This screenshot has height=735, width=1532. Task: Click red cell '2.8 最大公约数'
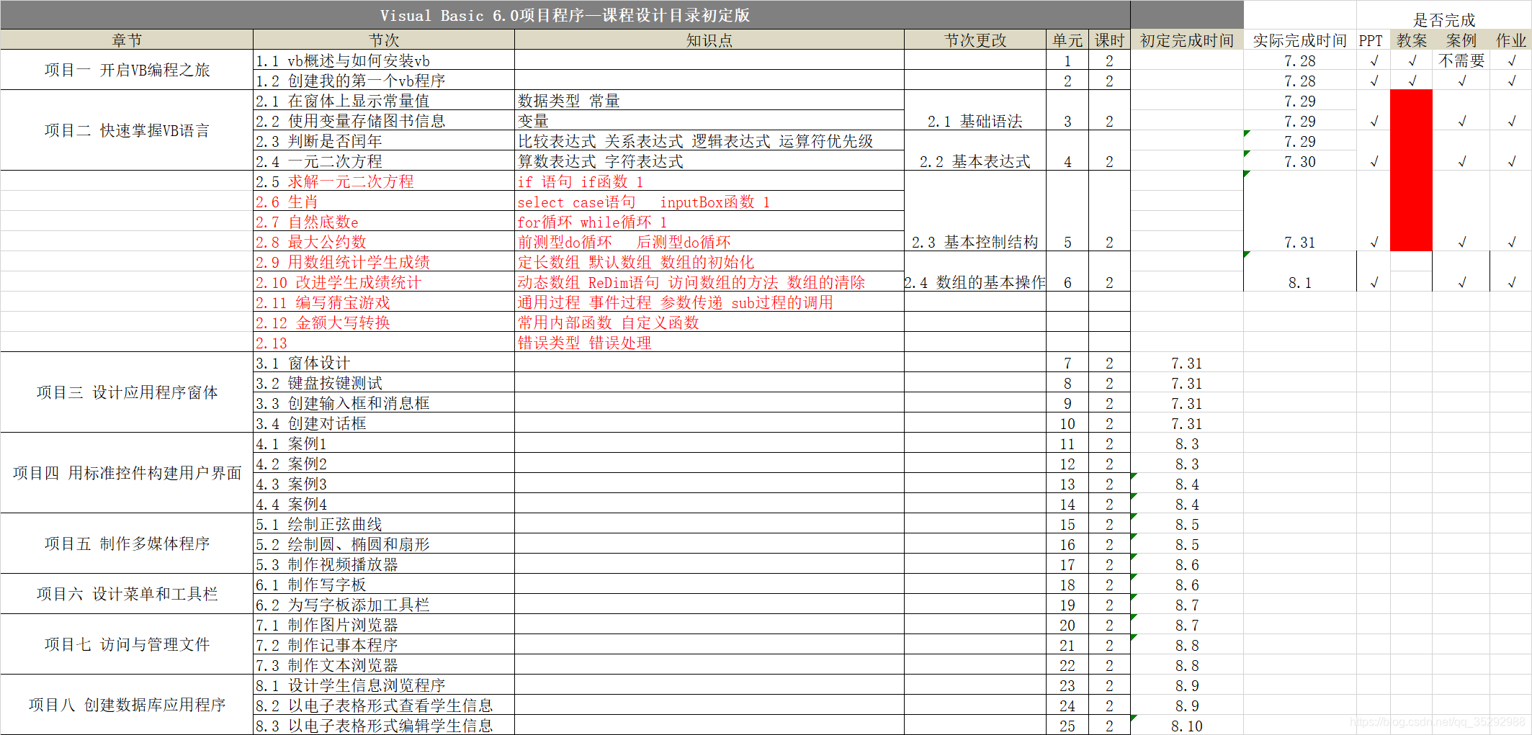point(384,242)
